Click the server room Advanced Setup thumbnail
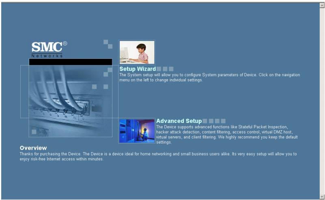The height and width of the screenshot is (200, 325). pyautogui.click(x=137, y=131)
